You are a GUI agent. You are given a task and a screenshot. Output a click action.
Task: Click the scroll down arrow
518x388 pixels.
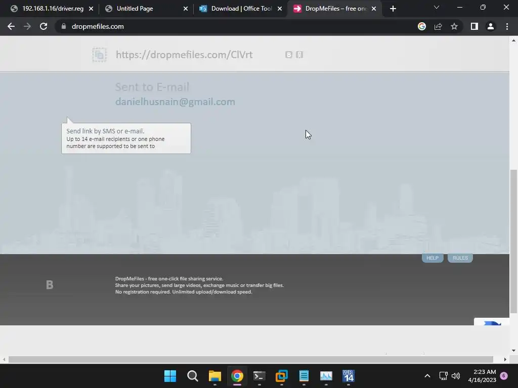513,351
